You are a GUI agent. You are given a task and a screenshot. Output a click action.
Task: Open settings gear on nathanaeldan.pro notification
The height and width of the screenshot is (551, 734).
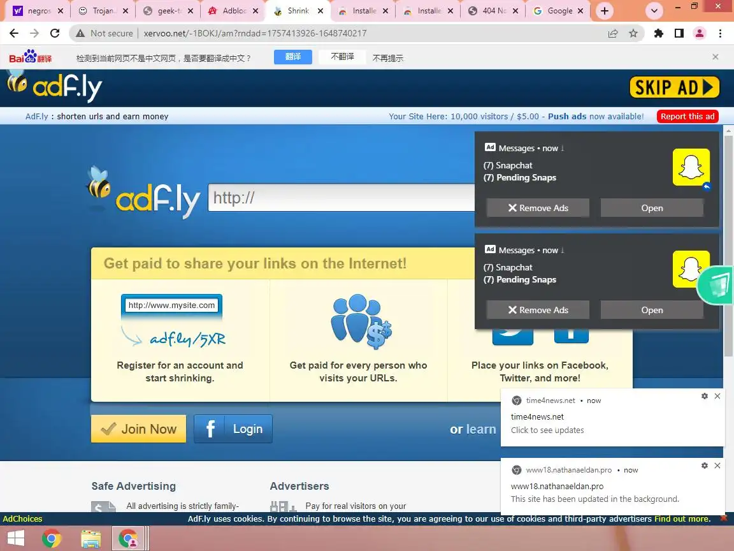coord(705,466)
